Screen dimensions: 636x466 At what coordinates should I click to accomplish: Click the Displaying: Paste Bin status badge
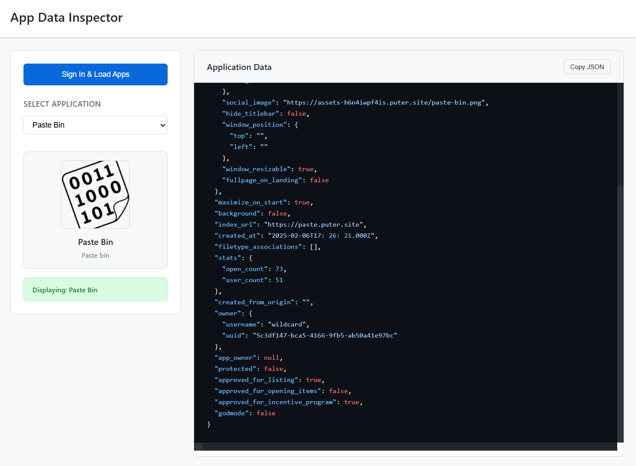95,289
